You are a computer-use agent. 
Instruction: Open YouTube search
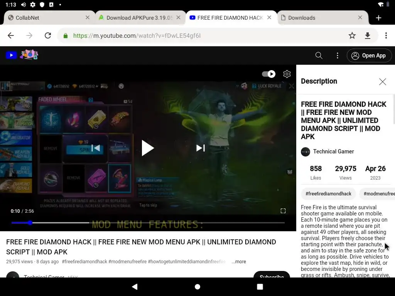319,55
